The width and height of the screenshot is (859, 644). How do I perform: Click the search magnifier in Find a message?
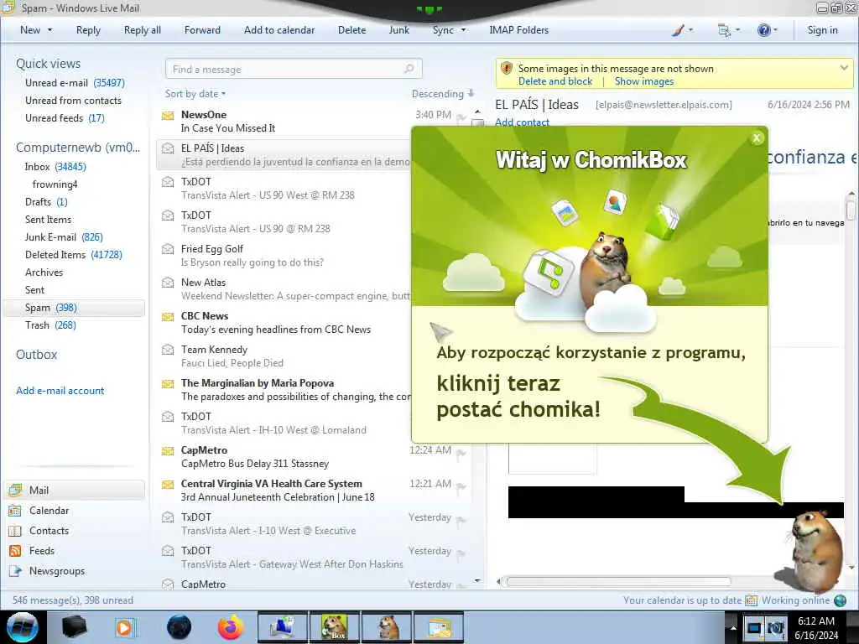click(409, 69)
